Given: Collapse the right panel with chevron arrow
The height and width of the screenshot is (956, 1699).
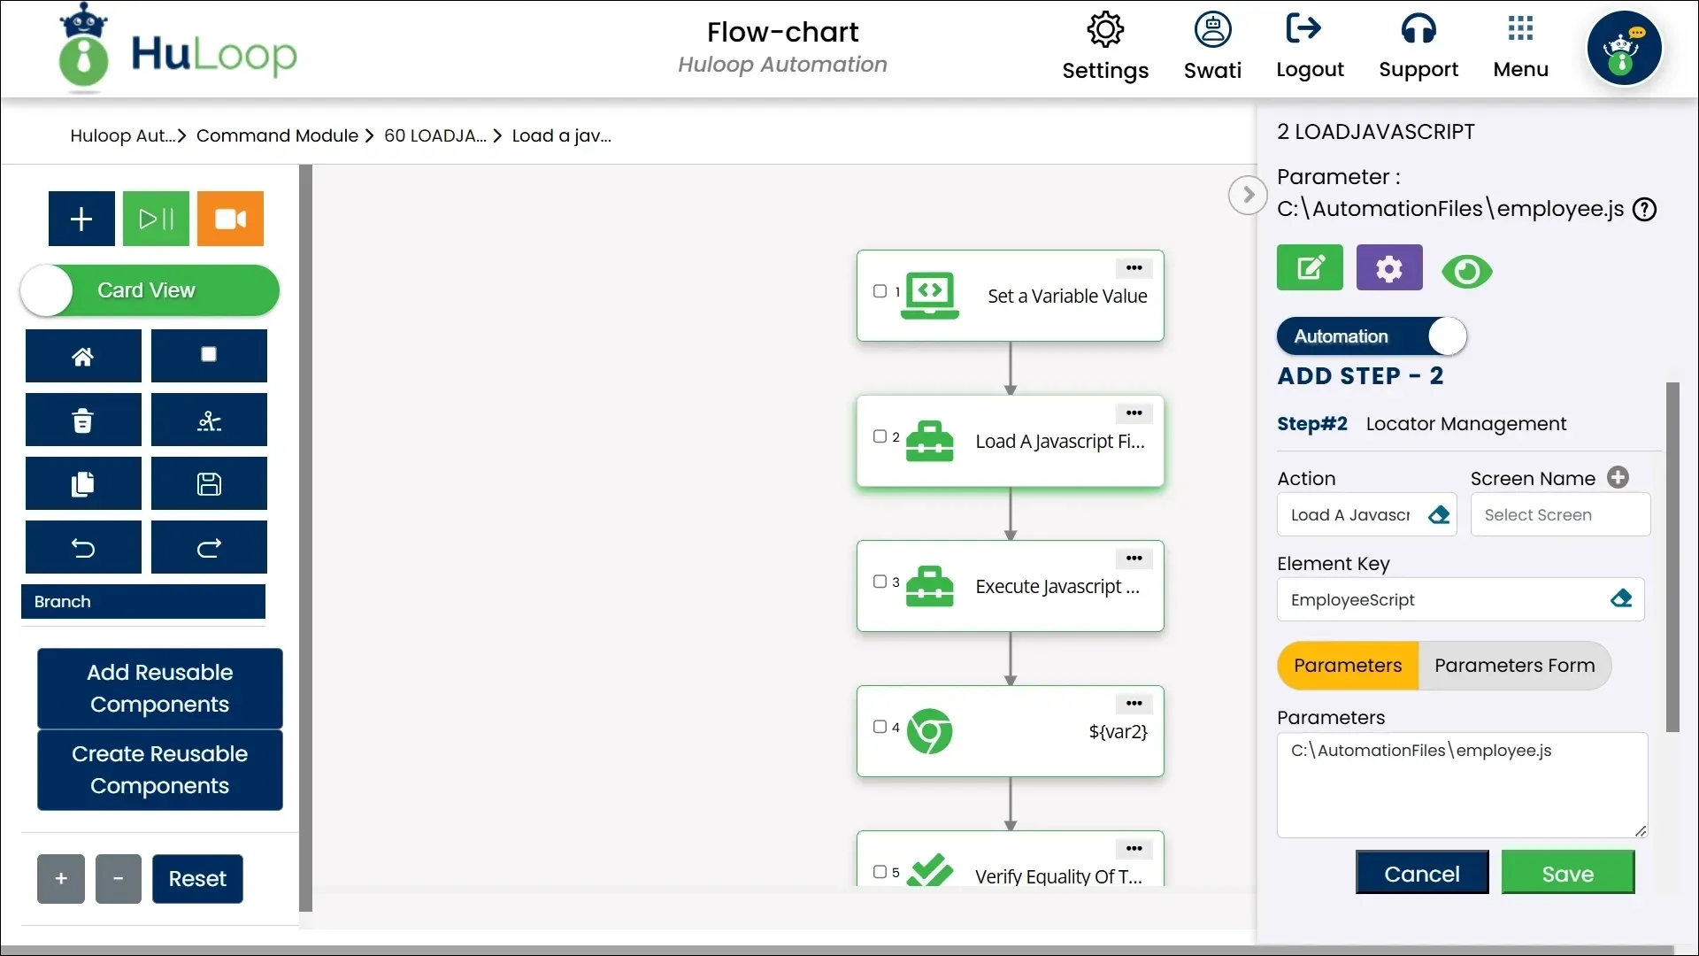Looking at the screenshot, I should [1248, 195].
